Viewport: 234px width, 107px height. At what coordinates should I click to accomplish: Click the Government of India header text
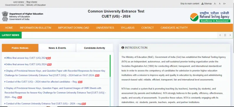pos(14,5)
